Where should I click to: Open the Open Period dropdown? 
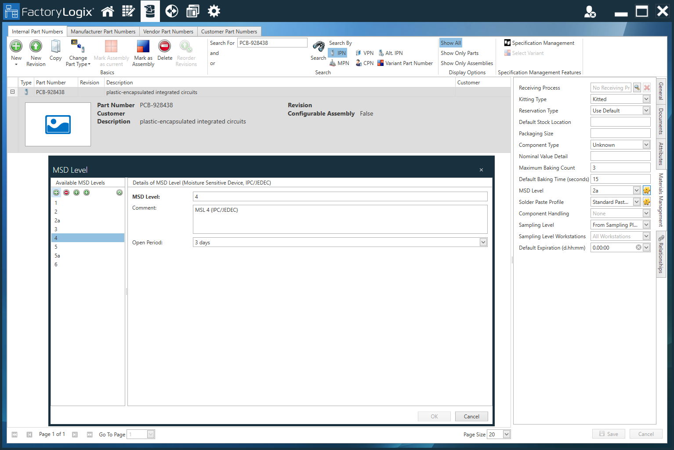click(483, 242)
